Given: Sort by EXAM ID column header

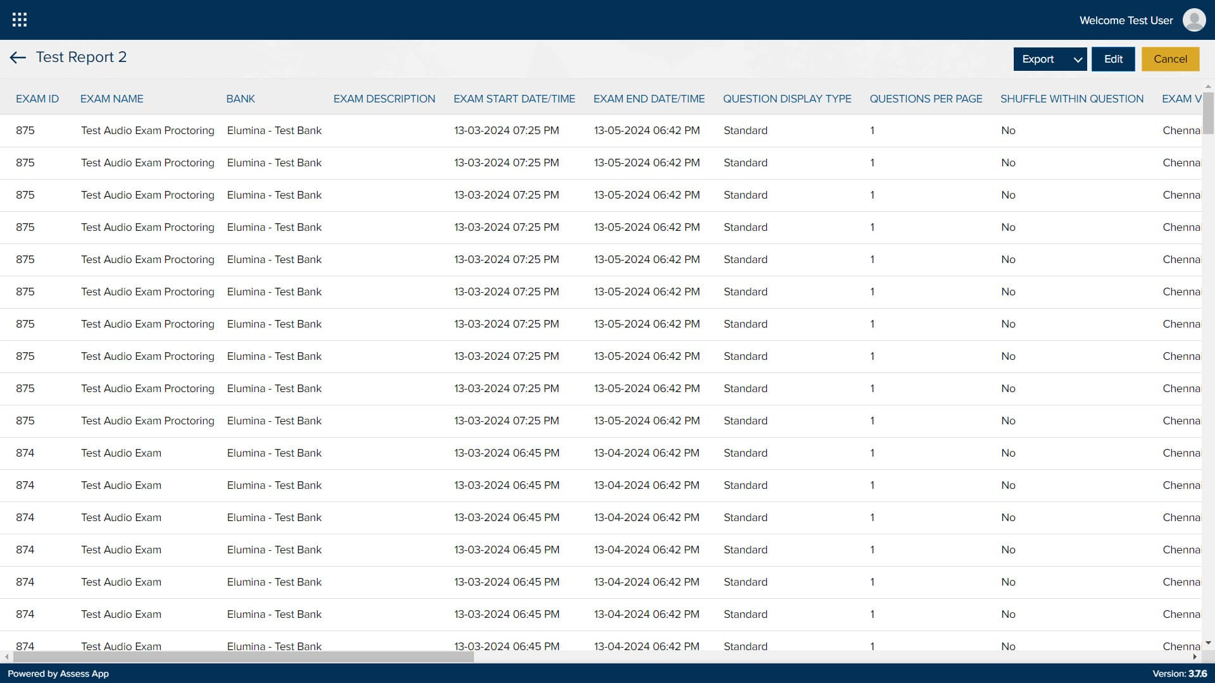Looking at the screenshot, I should click(x=37, y=99).
